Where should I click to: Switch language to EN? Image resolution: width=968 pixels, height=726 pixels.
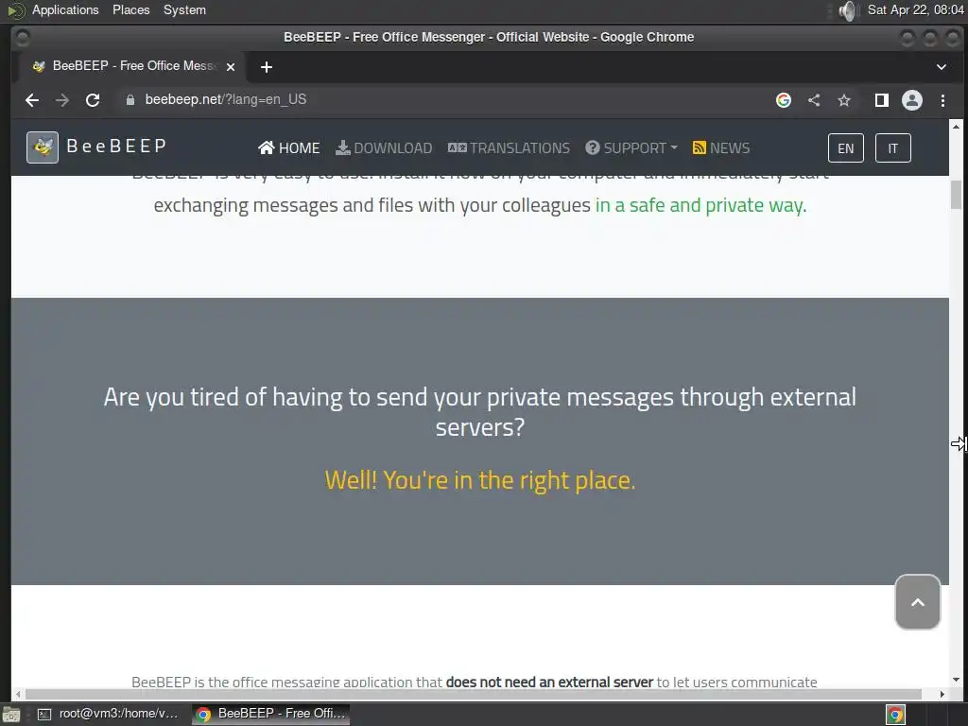[x=846, y=148]
